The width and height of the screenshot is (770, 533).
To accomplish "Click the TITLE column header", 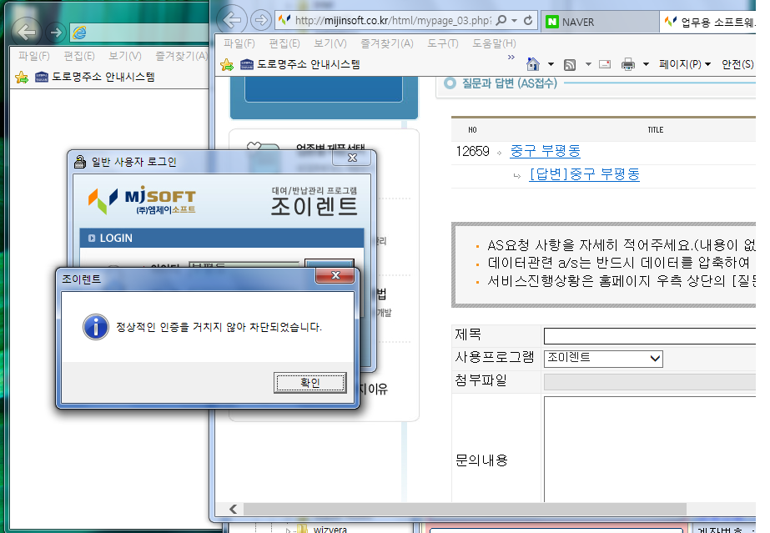I will coord(655,129).
